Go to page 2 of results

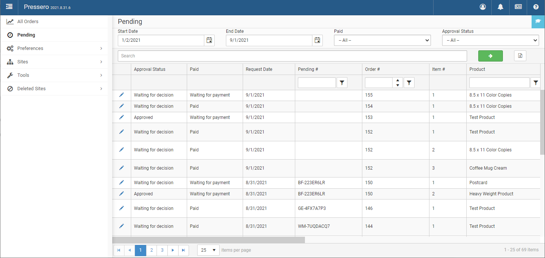[x=151, y=250]
